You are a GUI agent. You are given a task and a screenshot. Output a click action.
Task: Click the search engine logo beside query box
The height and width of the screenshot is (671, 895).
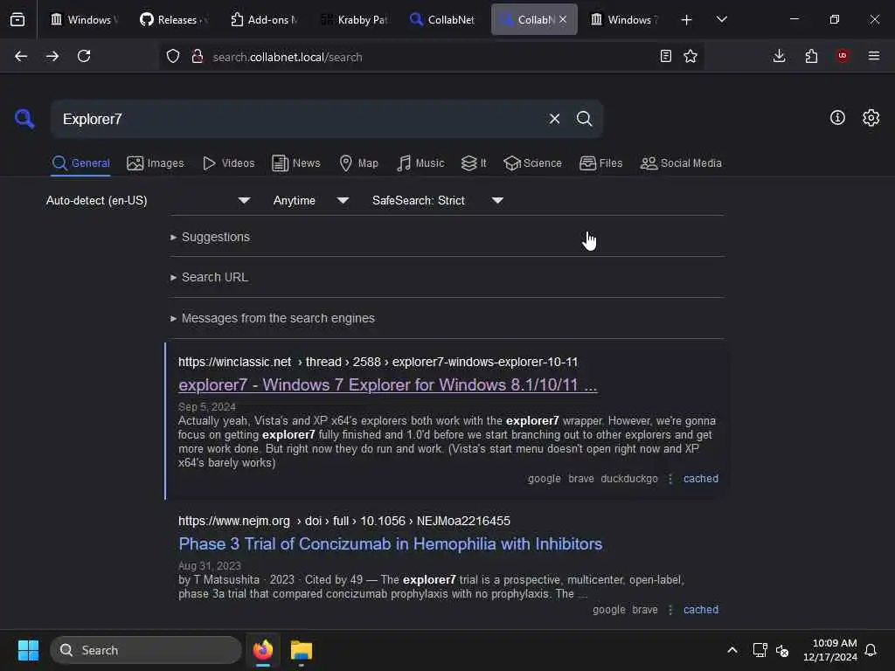click(24, 119)
